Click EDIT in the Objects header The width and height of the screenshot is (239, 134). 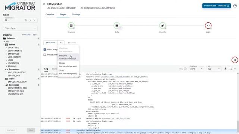(35, 35)
